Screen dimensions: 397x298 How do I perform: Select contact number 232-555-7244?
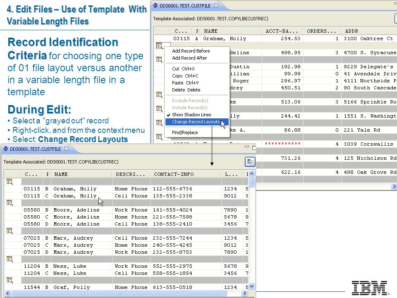[186, 238]
